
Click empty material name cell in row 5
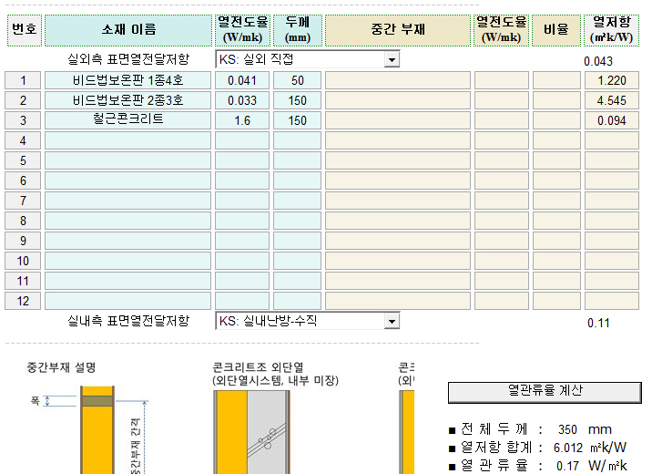pyautogui.click(x=128, y=160)
